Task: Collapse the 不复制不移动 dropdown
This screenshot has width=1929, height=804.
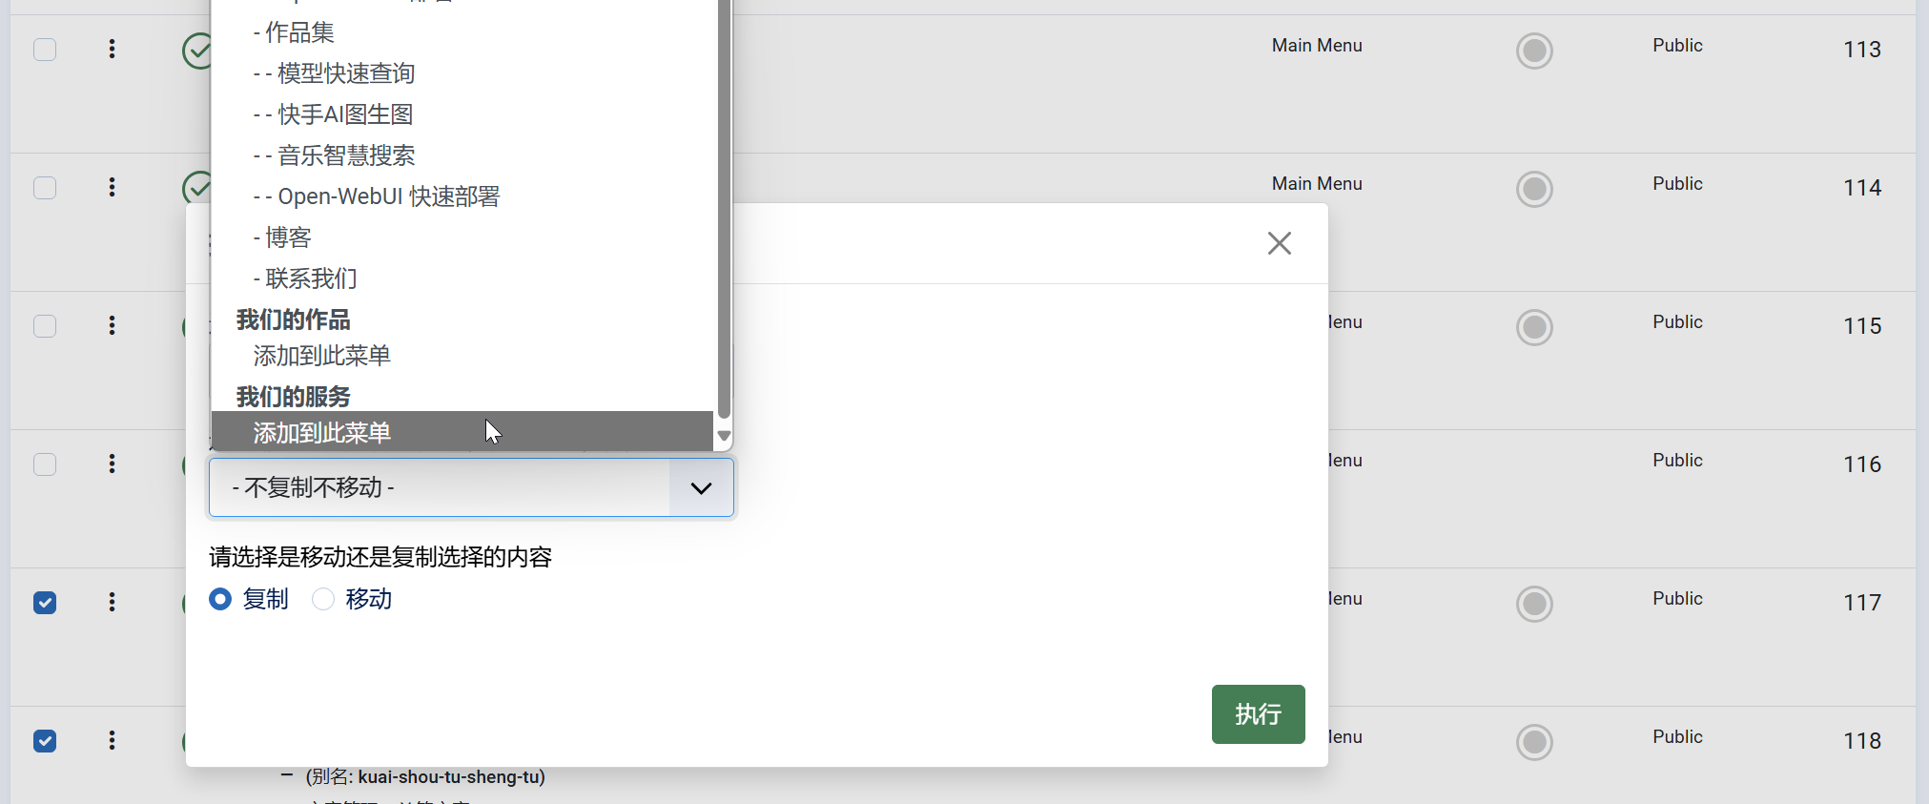Action: [x=701, y=488]
